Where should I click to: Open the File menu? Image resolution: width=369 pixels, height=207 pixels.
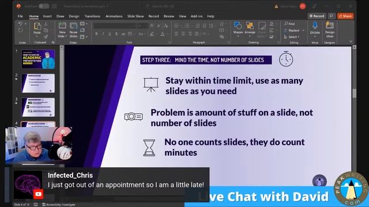point(20,16)
